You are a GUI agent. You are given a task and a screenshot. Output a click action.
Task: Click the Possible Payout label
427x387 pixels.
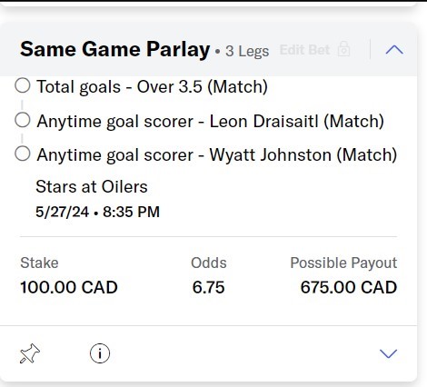(x=343, y=263)
